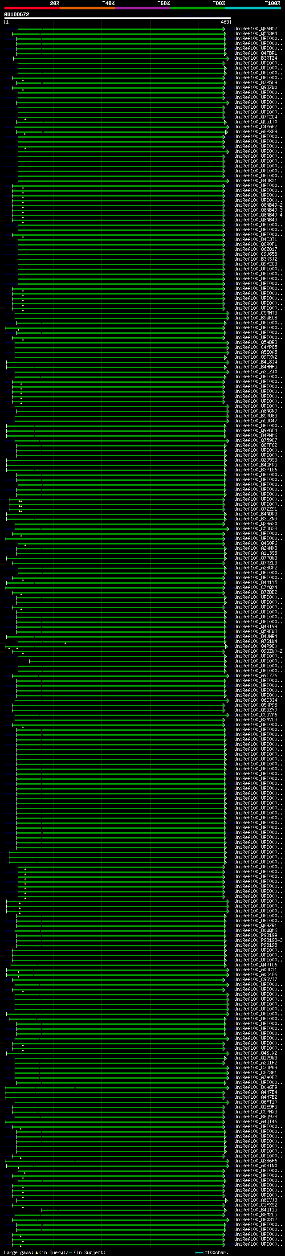Open hit UniRef100_Q9Y2G3

pyautogui.click(x=256, y=264)
